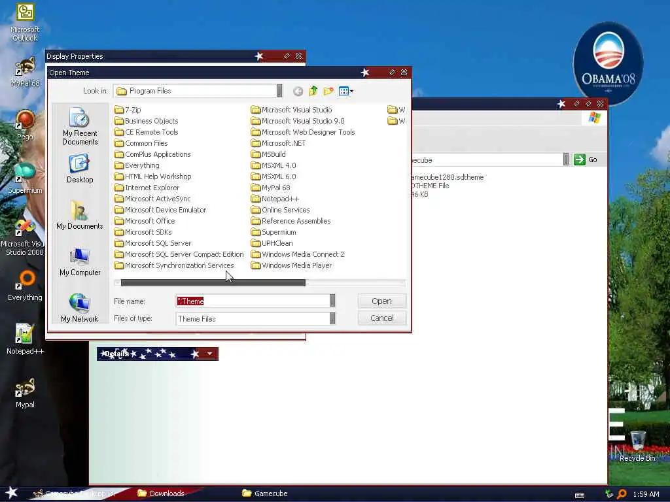Select the Microsoft SDKs folder

coord(143,232)
